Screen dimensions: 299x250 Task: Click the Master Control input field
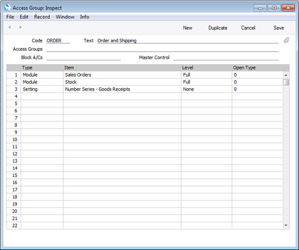[x=226, y=57]
